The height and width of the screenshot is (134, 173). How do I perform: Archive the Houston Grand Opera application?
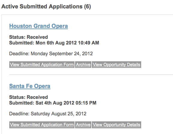pyautogui.click(x=83, y=65)
